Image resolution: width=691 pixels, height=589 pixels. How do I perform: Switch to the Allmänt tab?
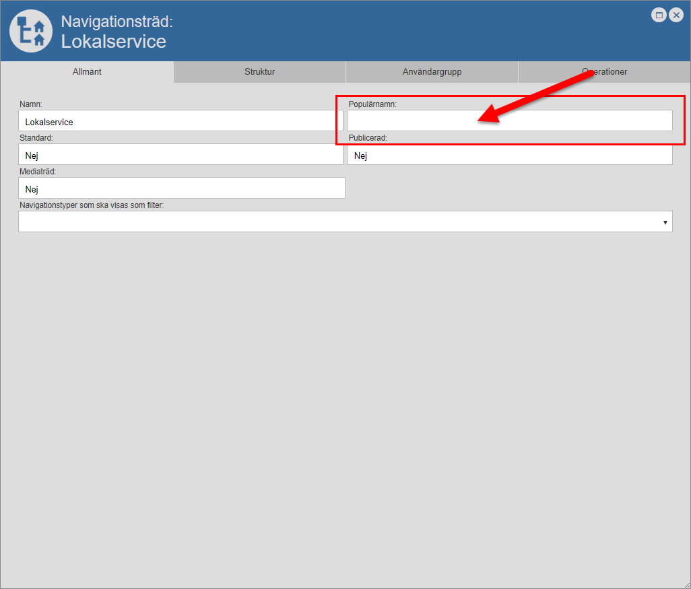[x=87, y=72]
